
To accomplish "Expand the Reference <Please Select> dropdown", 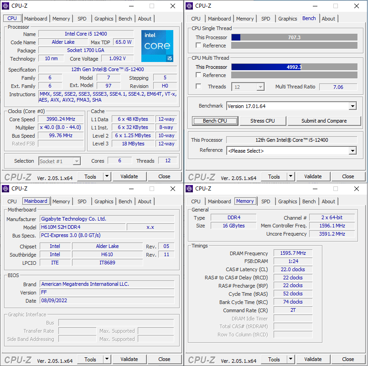I will tap(352, 151).
